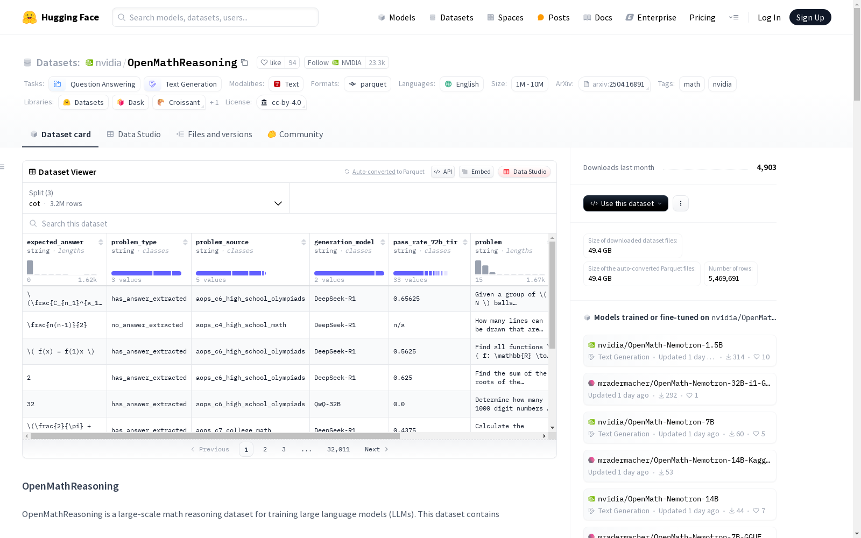Go to Next page of results
Screen dimensions: 861x538
(377, 449)
